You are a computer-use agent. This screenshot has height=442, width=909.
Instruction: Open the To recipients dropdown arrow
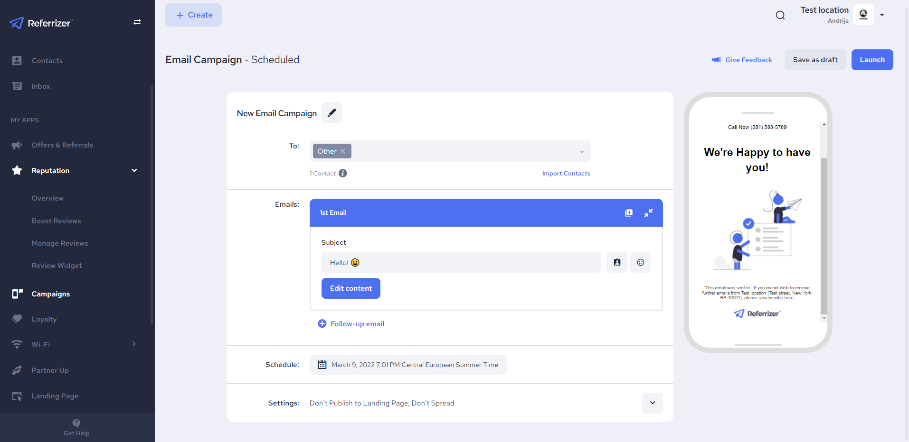coord(582,152)
